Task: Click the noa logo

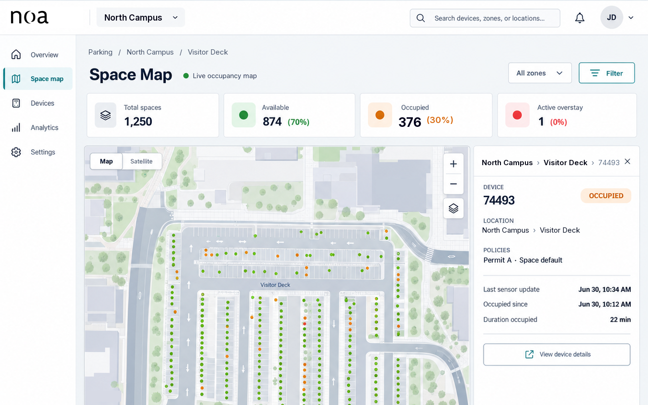Action: click(x=30, y=17)
